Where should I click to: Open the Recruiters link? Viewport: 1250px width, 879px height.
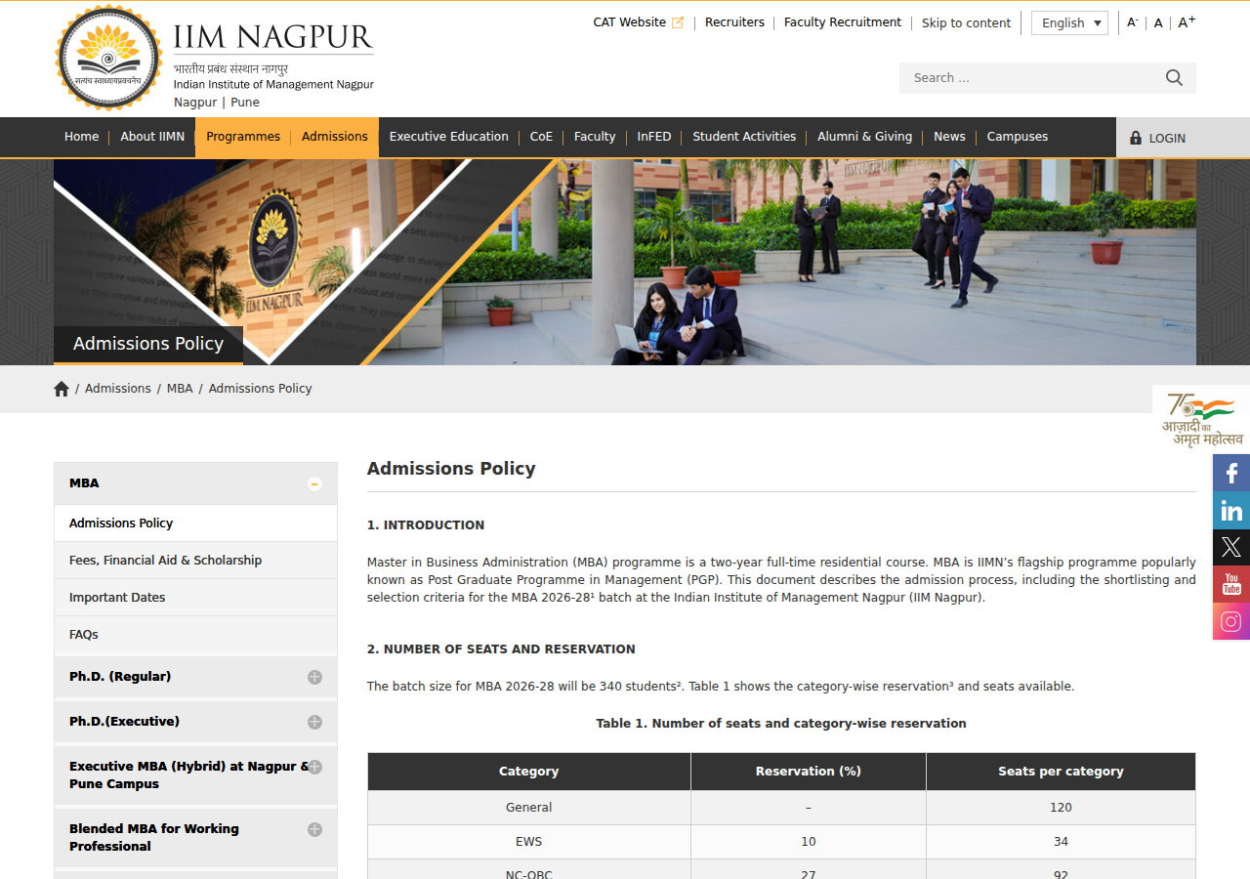734,22
